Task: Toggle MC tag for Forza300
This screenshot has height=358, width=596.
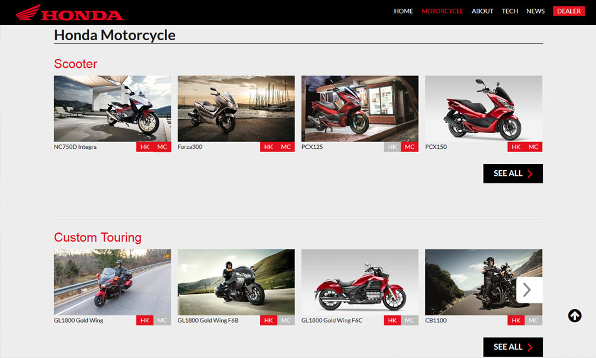Action: tap(286, 147)
